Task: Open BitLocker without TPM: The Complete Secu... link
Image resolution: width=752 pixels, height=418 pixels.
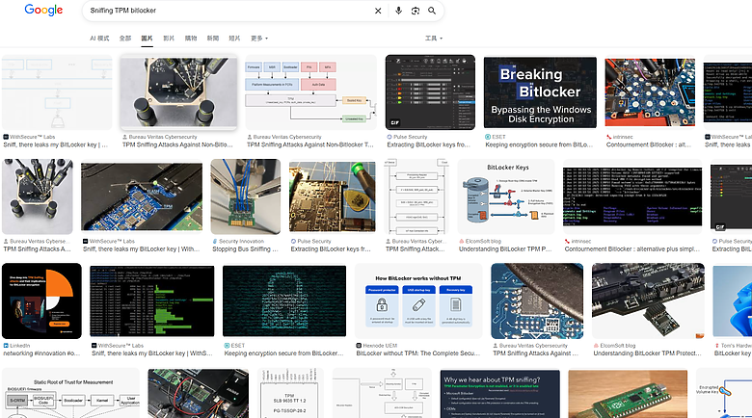Action: pyautogui.click(x=418, y=353)
